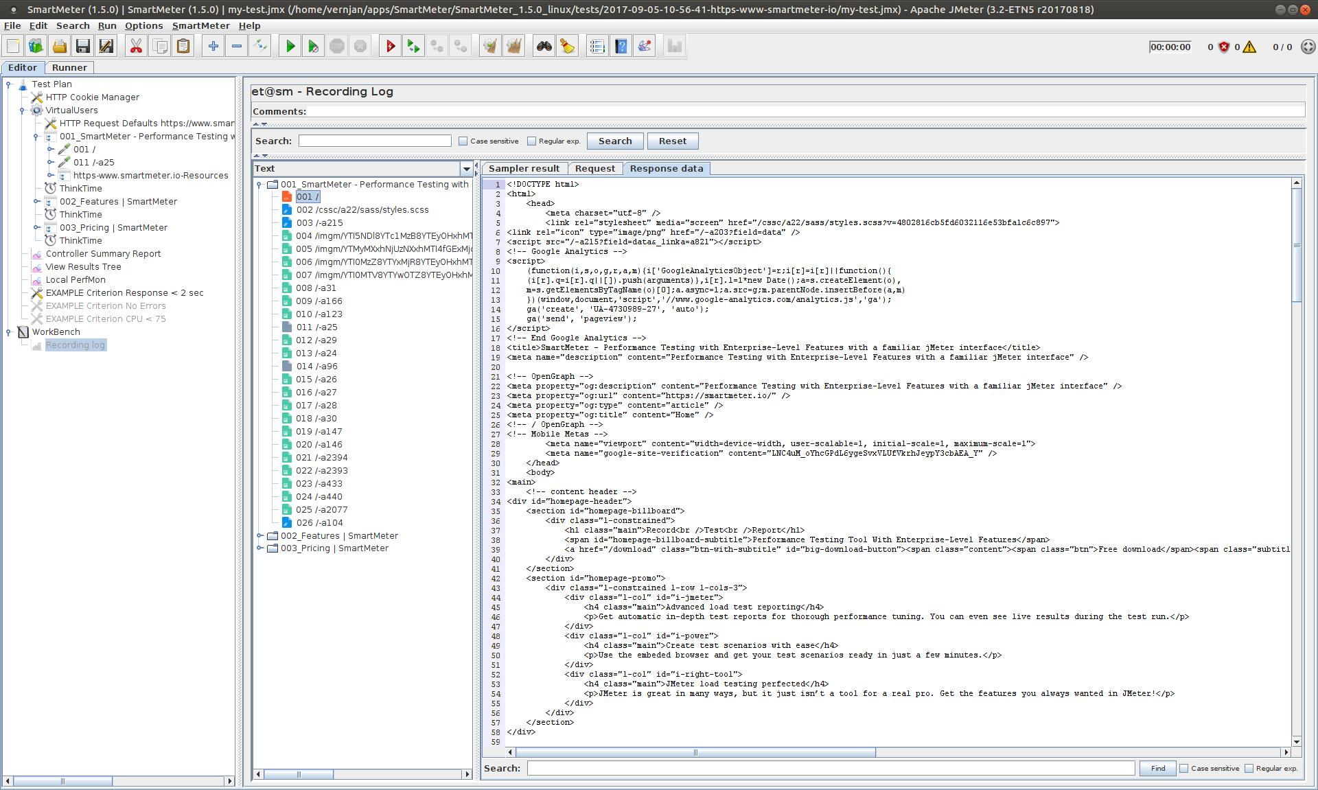Click the Reset button
The height and width of the screenshot is (790, 1318).
(672, 141)
